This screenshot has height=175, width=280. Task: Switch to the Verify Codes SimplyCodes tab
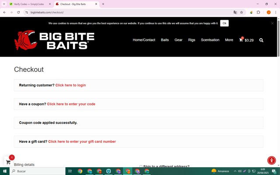tap(29, 4)
